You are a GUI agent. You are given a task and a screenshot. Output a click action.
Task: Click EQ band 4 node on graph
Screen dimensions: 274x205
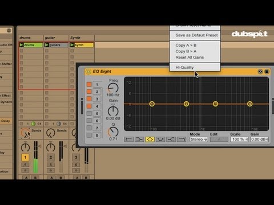pyautogui.click(x=250, y=104)
